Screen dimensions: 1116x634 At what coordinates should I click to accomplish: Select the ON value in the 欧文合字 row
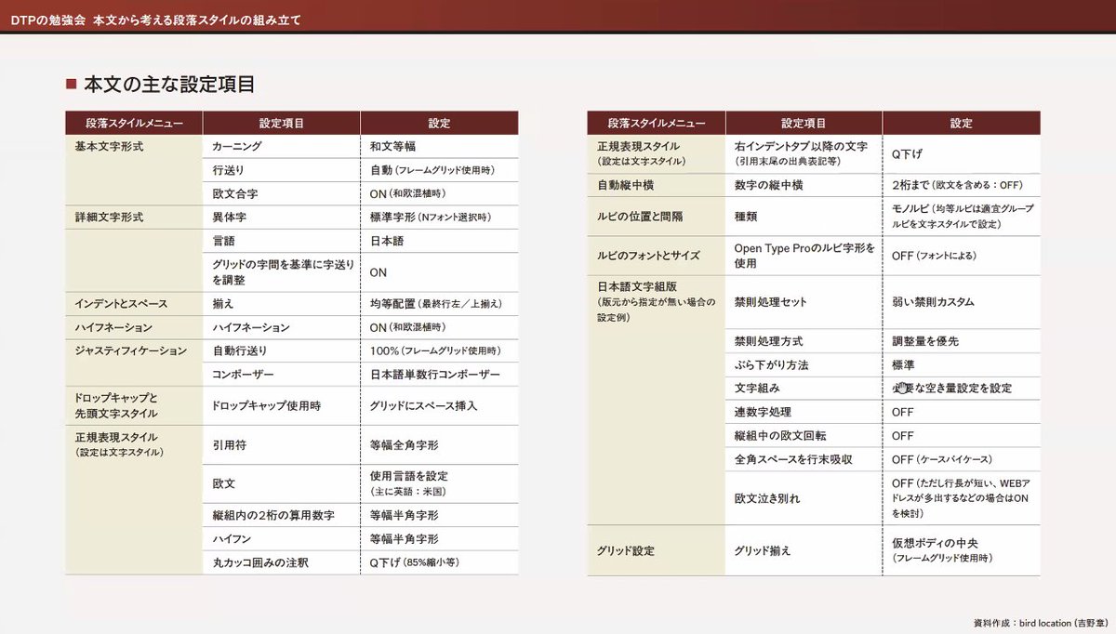[407, 193]
